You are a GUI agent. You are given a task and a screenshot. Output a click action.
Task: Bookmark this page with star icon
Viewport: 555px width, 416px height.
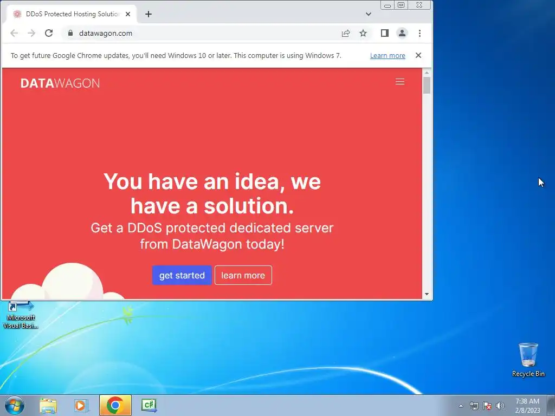[363, 33]
